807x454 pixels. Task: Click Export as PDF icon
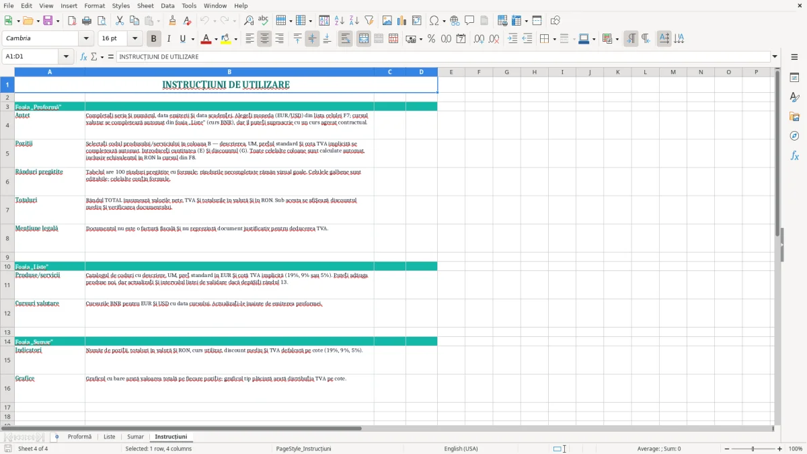click(x=72, y=21)
